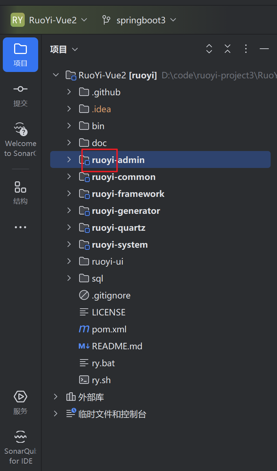Click the ruoyi-admin module folder icon
The height and width of the screenshot is (471, 277).
(84, 160)
